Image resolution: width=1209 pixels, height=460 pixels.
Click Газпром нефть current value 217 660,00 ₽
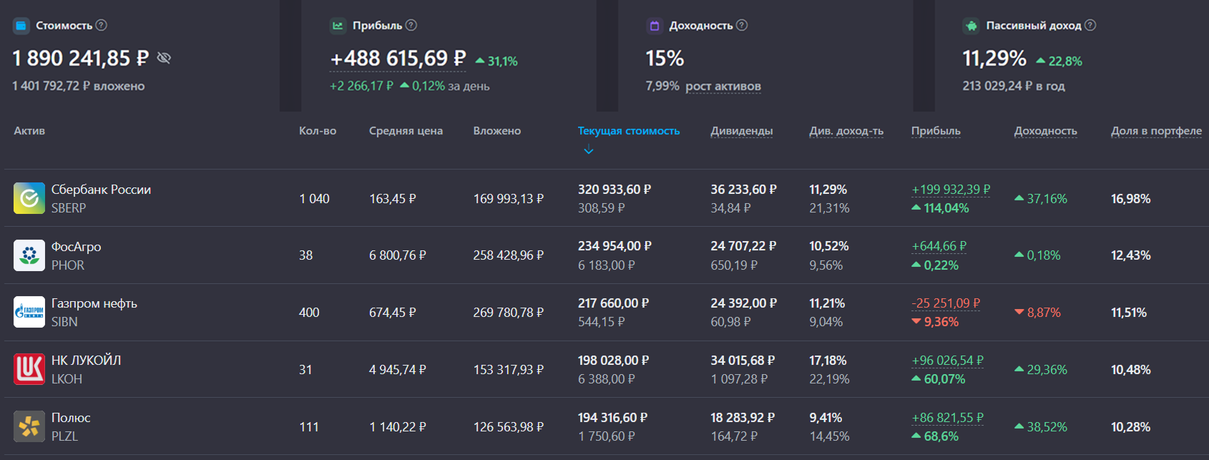point(613,303)
